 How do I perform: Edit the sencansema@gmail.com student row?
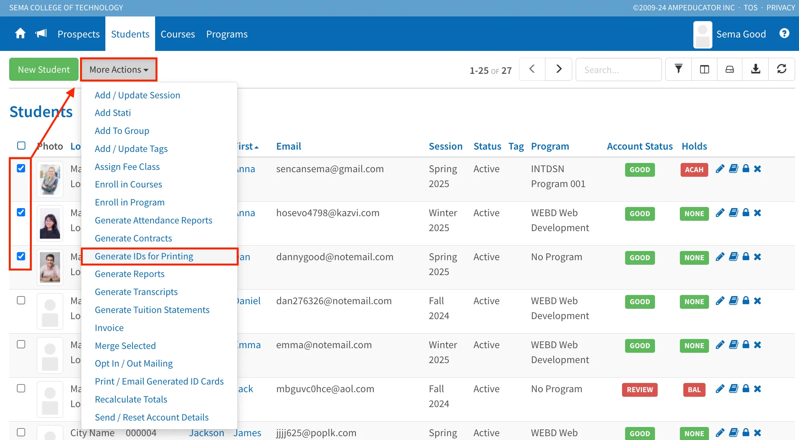pyautogui.click(x=720, y=169)
